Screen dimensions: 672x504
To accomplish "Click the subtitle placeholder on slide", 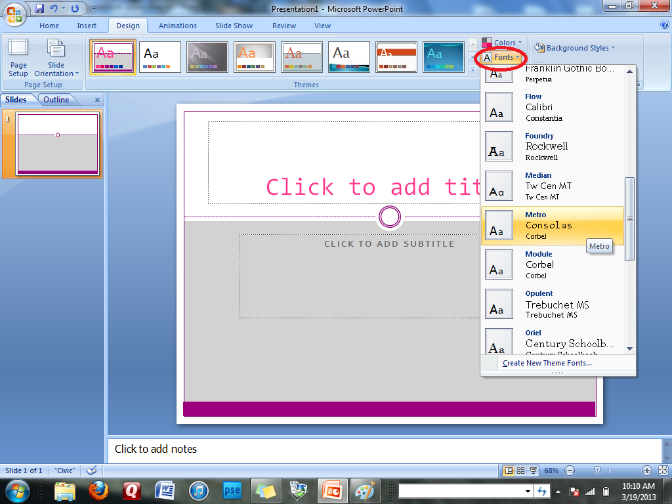I will (360, 276).
